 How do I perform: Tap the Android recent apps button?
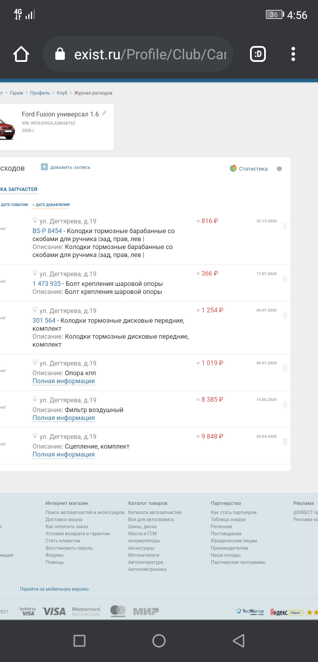click(79, 640)
